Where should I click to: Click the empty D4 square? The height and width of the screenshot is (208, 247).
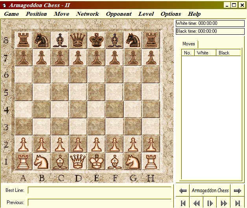(x=78, y=110)
